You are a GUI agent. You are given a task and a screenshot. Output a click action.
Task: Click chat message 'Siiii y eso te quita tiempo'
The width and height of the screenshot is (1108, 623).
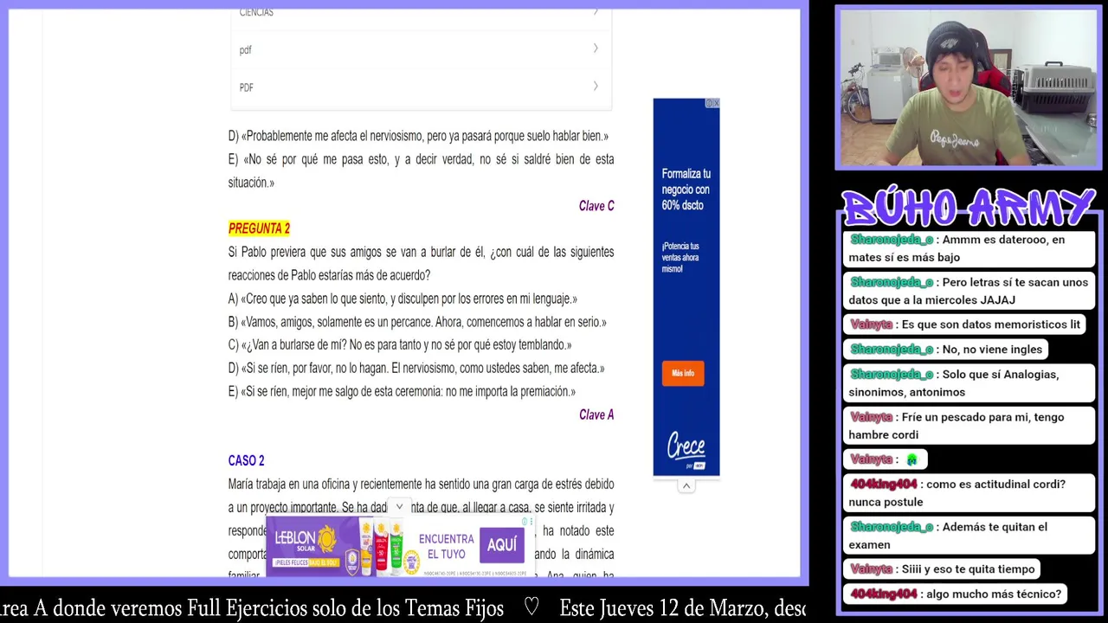click(x=943, y=569)
